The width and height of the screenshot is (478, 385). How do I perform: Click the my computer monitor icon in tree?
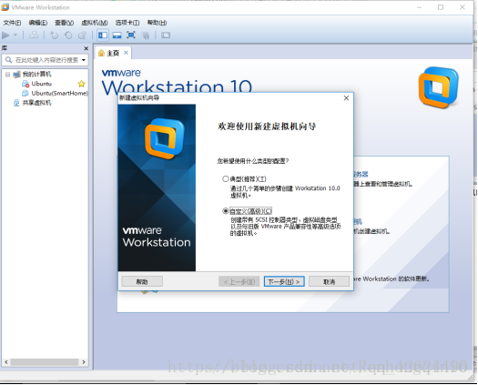pyautogui.click(x=16, y=74)
